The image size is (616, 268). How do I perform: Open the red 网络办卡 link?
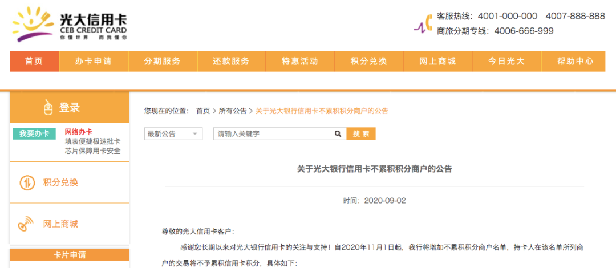point(79,132)
